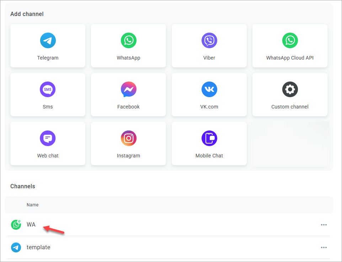Select the Facebook Messenger icon

pyautogui.click(x=128, y=89)
